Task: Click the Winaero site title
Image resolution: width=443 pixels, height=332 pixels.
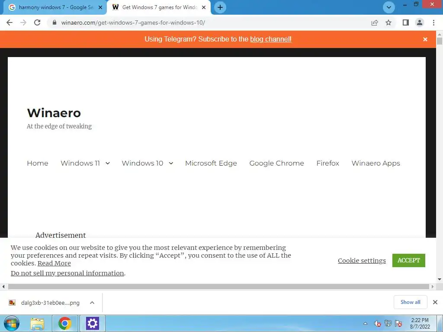Action: tap(54, 113)
